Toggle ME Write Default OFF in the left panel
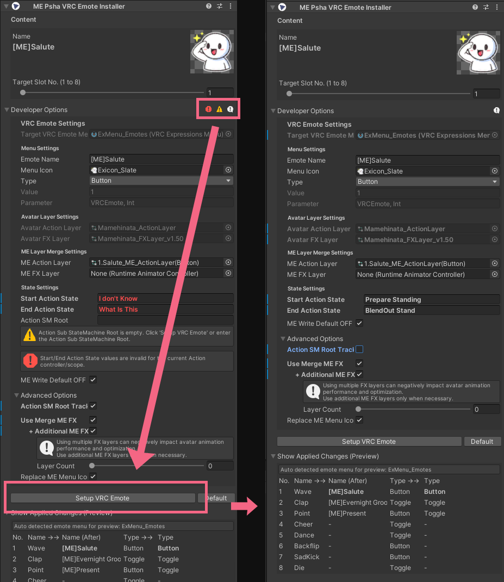The width and height of the screenshot is (504, 582). click(93, 380)
